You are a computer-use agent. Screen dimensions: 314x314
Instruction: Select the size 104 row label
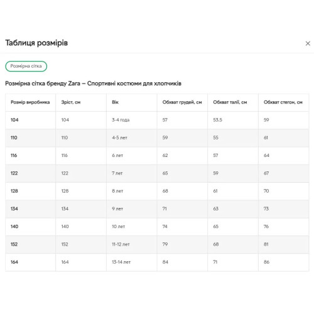[14, 120]
